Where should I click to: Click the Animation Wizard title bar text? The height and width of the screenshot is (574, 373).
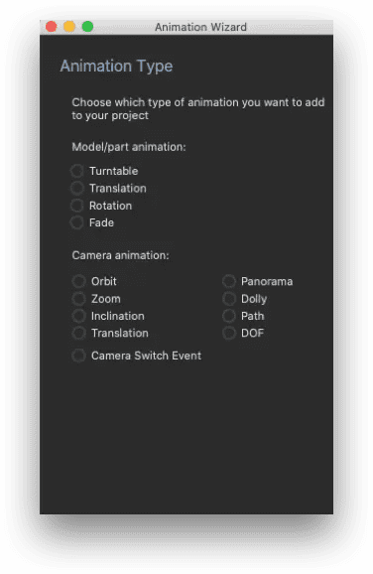pos(200,27)
